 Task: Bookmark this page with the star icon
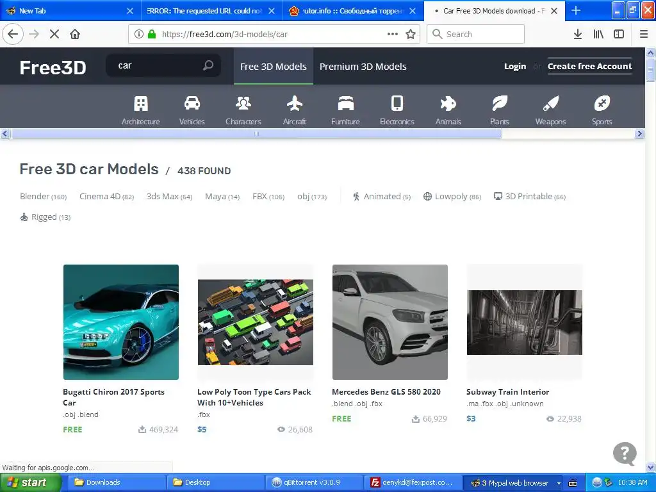click(411, 34)
